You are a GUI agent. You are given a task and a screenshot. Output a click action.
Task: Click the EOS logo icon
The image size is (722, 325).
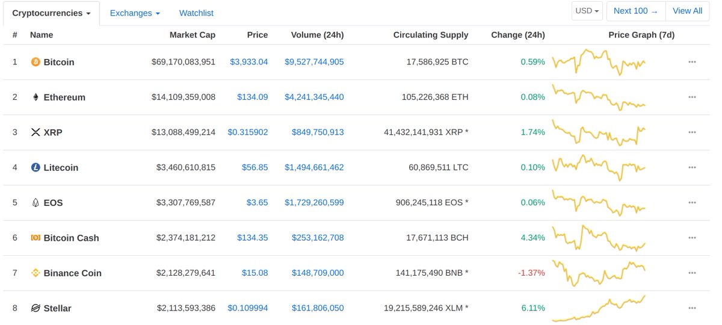[x=35, y=203]
